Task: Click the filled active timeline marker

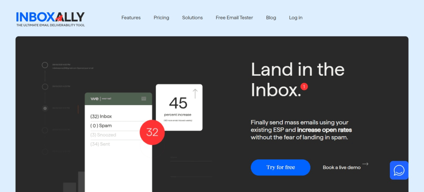Action: coord(45,108)
